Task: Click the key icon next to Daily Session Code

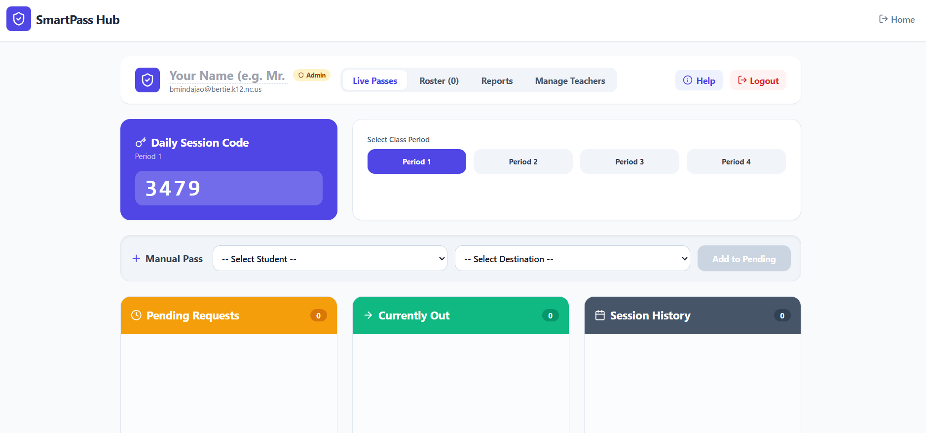Action: [x=141, y=143]
